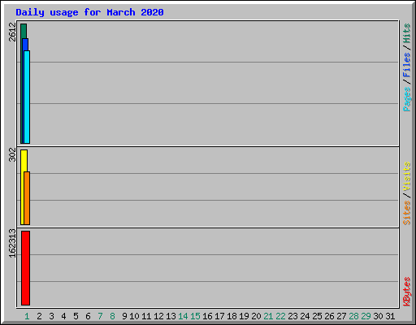Click the red KBytes bar
416x325 pixels.
coord(25,268)
